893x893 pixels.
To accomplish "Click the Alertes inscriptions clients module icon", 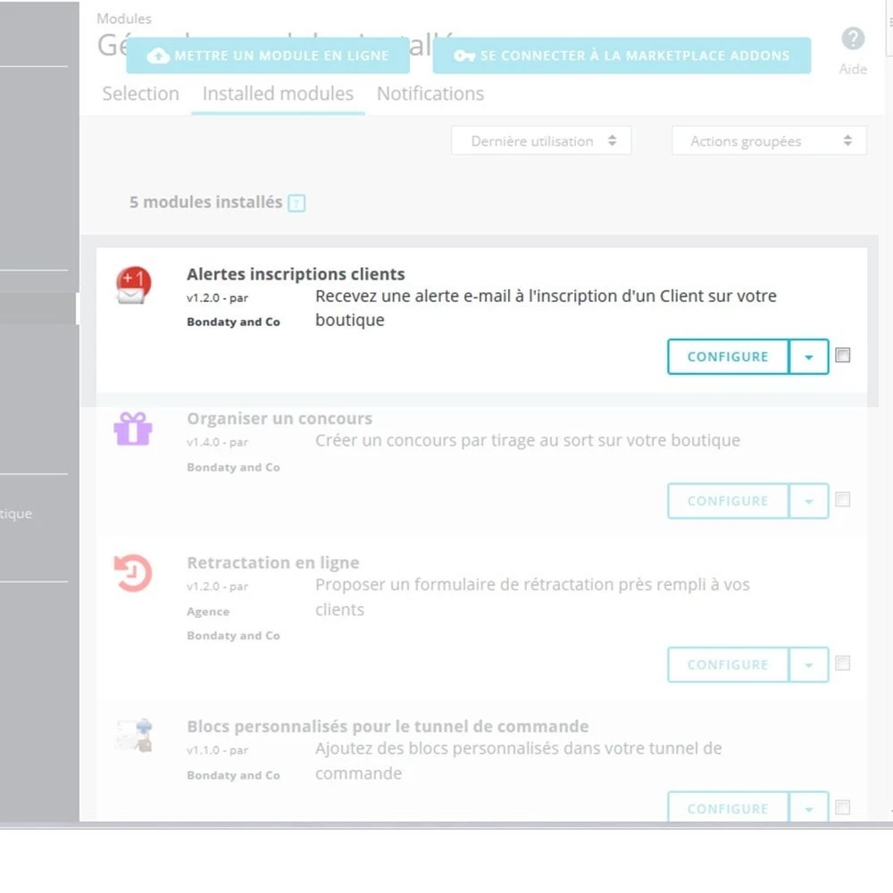I will coord(133,285).
